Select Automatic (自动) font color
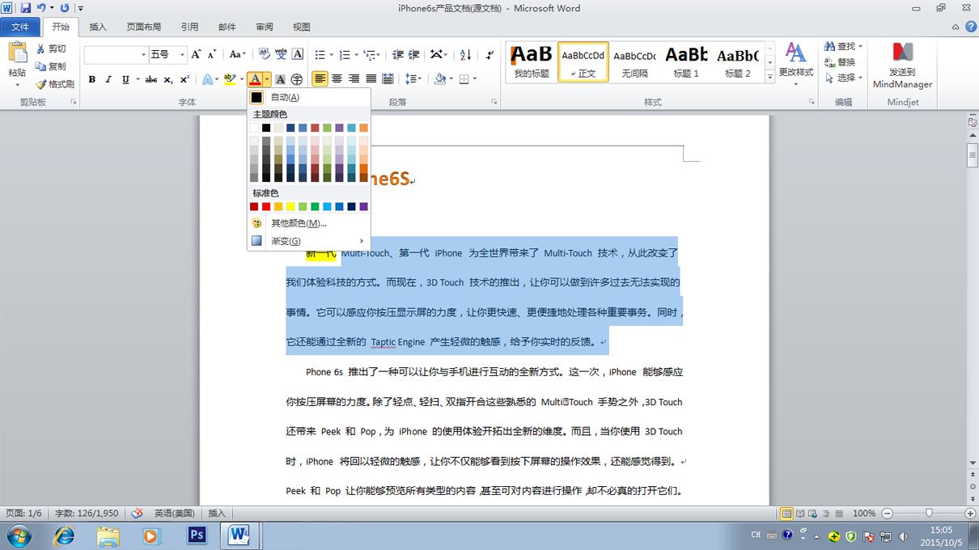The width and height of the screenshot is (979, 550). [308, 97]
